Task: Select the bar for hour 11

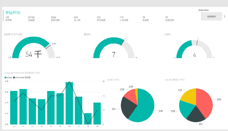Action: coord(23,107)
